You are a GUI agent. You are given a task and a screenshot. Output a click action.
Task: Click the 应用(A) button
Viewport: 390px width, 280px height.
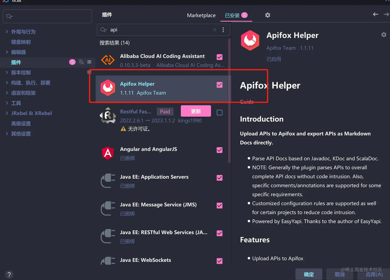374,274
